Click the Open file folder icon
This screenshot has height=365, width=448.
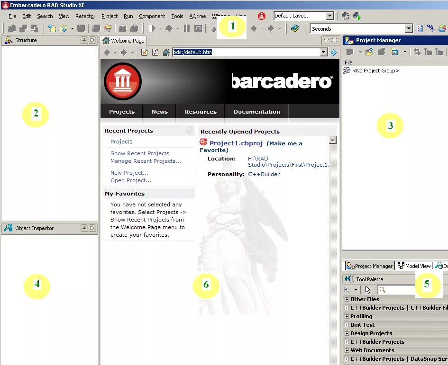point(64,28)
